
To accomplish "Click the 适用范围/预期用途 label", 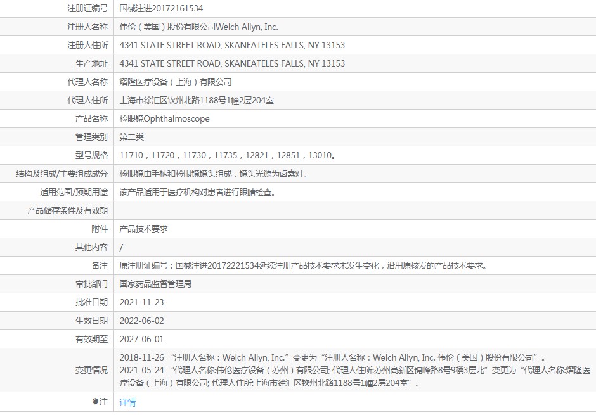I will pyautogui.click(x=74, y=192).
